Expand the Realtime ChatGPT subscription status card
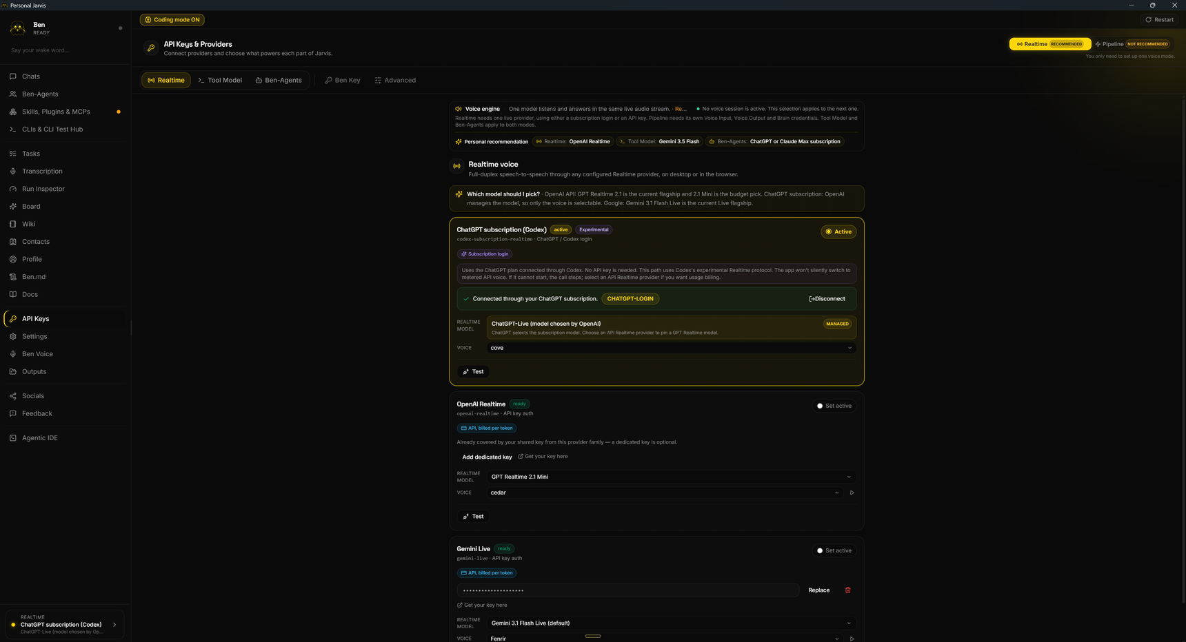Image resolution: width=1186 pixels, height=642 pixels. (x=65, y=625)
